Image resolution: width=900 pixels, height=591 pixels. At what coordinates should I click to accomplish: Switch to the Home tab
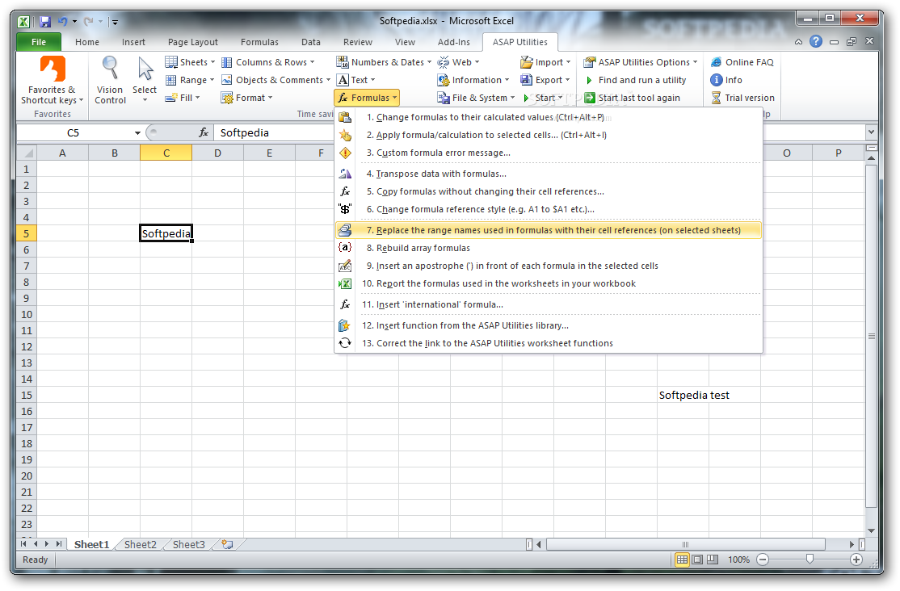coord(86,42)
